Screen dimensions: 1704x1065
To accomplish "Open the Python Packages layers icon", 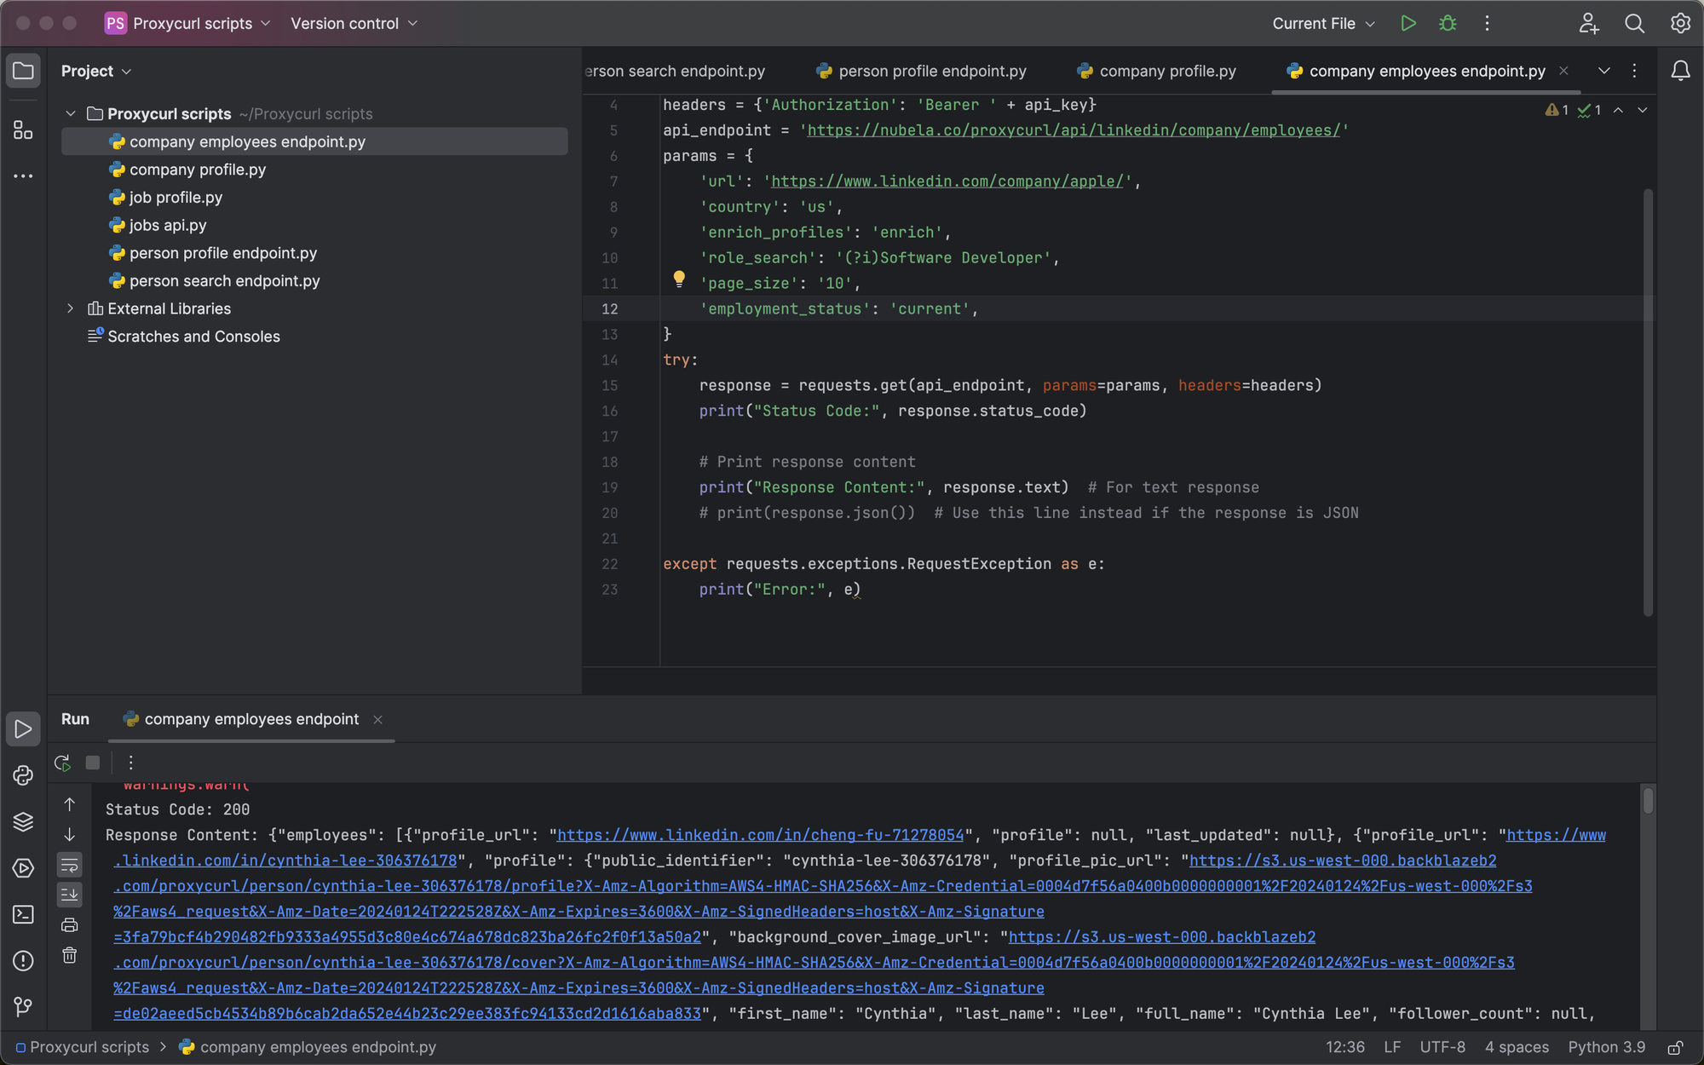I will pyautogui.click(x=23, y=821).
